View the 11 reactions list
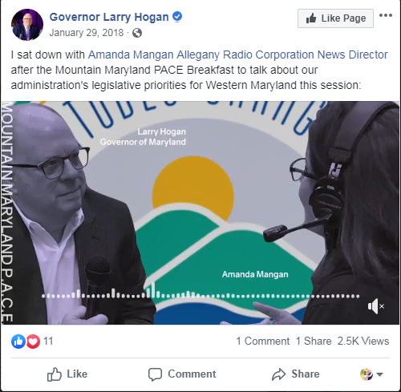The height and width of the screenshot is (392, 401). click(x=48, y=341)
